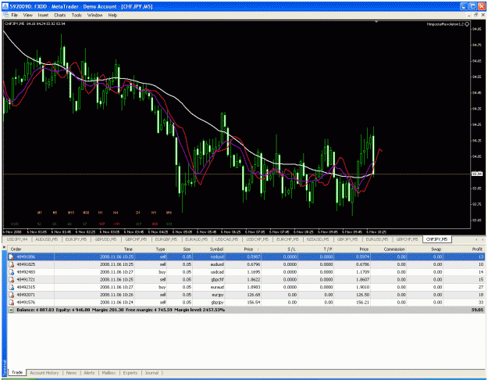Open the View menu
This screenshot has width=488, height=380.
[x=27, y=15]
